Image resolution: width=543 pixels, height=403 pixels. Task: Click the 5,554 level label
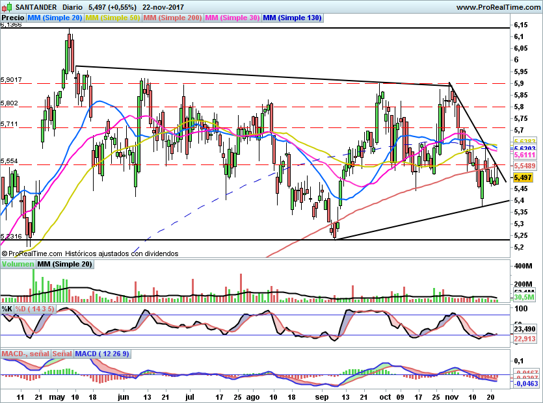tap(9, 161)
